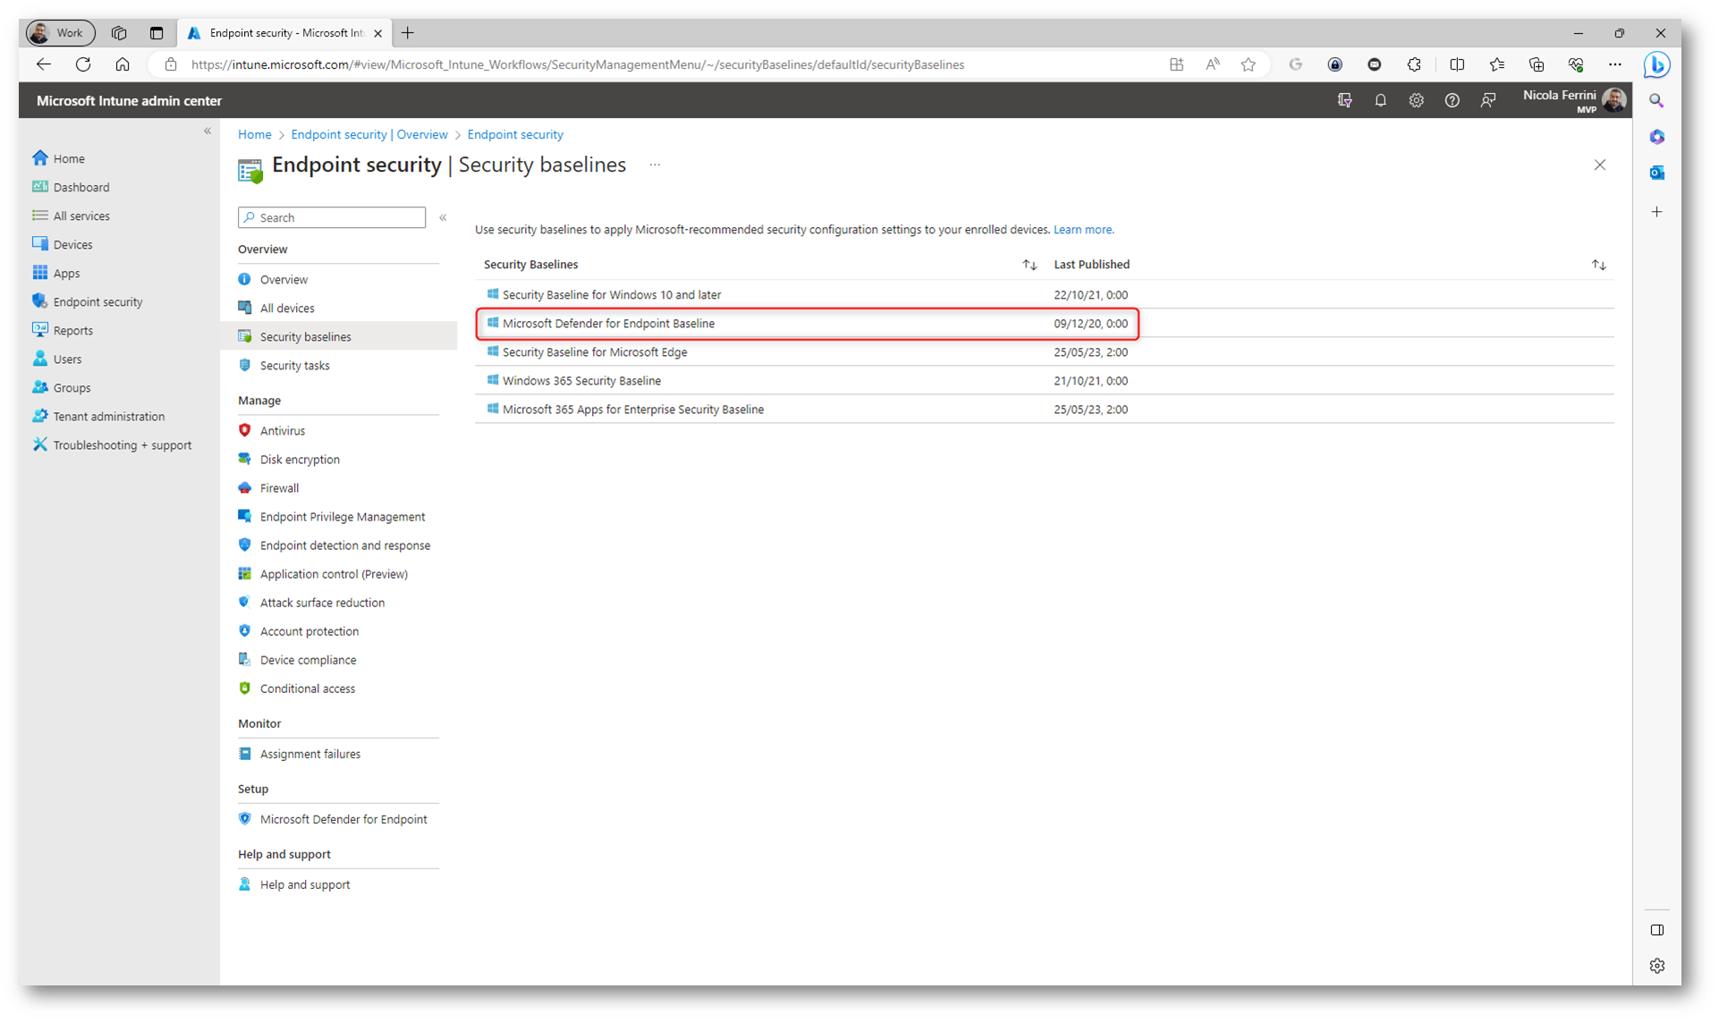Click the browser Back arrow
This screenshot has height=1023, width=1719.
(43, 64)
